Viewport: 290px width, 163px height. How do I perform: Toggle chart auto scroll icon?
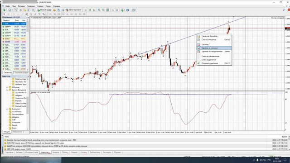pyautogui.click(x=113, y=10)
